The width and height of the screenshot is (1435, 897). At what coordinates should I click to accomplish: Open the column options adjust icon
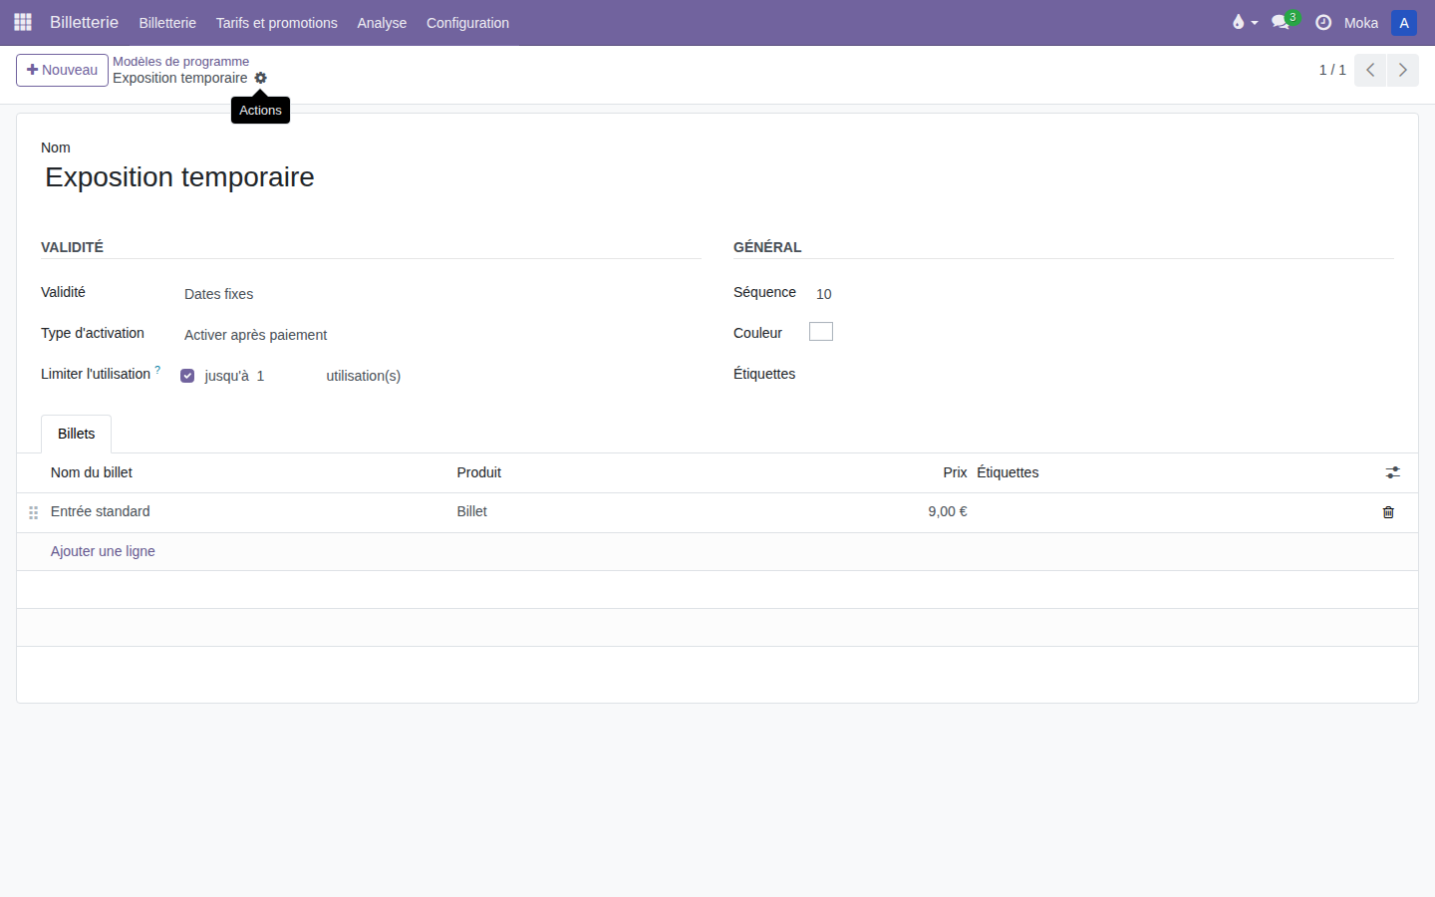pos(1392,472)
